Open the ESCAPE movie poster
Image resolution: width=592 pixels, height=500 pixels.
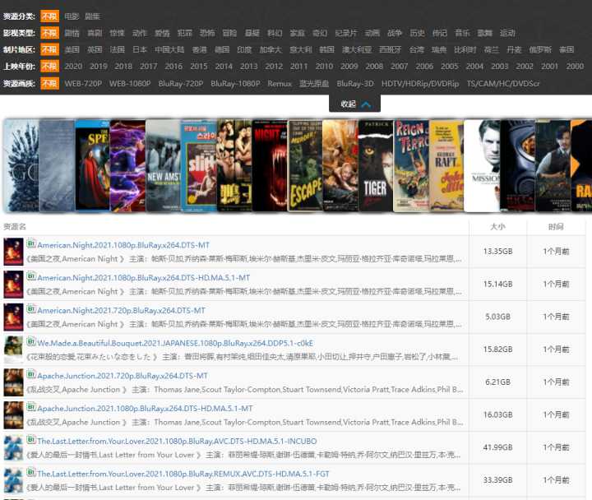(305, 165)
